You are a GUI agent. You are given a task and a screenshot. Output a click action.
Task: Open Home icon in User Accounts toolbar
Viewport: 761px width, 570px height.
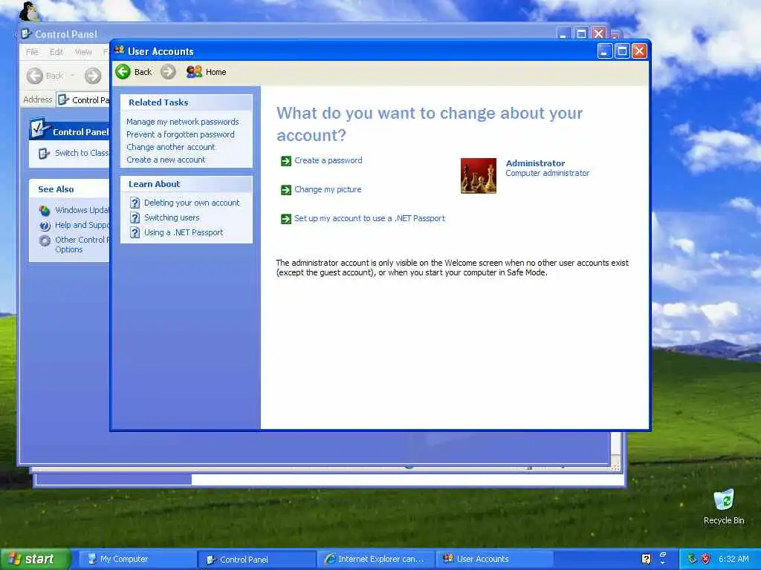(194, 72)
